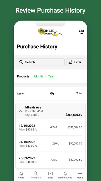
Task: Open the 26/09/2022 purchase entry
Action: 50,160
